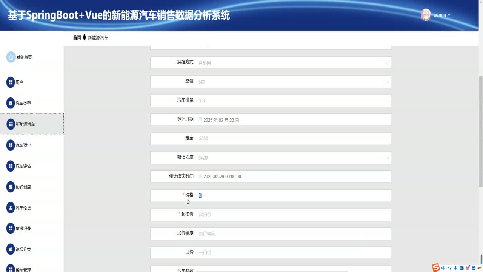Open the IME soft keyboard icon

(461, 268)
